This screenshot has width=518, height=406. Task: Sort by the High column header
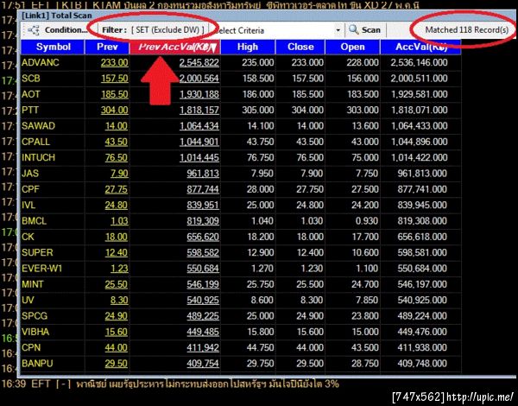248,47
